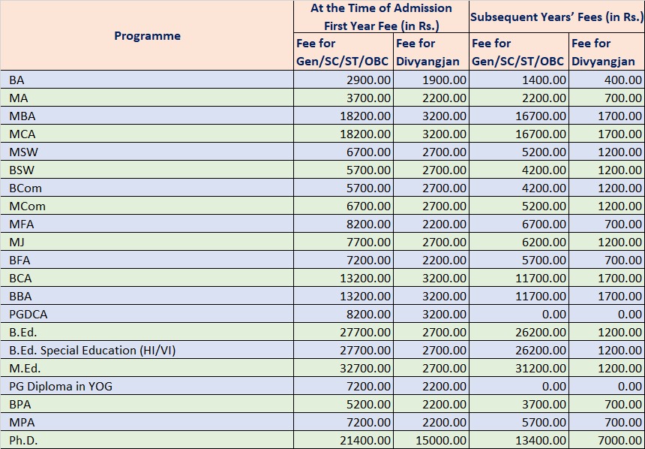Click the 'At the Time of Admission First Year Fee' header
Image resolution: width=645 pixels, height=449 pixels.
(381, 17)
